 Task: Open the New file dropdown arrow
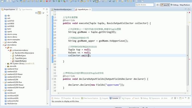[x=5, y=1]
